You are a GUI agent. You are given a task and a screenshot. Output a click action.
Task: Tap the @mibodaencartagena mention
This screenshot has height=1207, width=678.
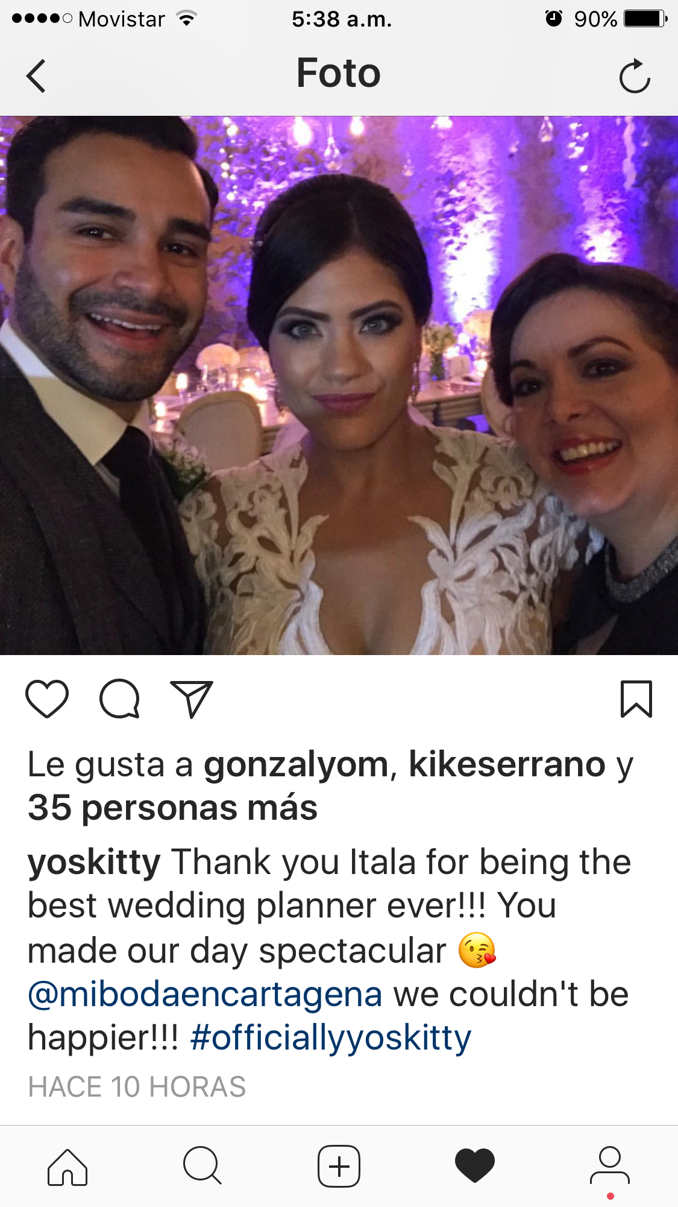(205, 995)
